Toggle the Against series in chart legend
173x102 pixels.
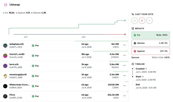23,13
